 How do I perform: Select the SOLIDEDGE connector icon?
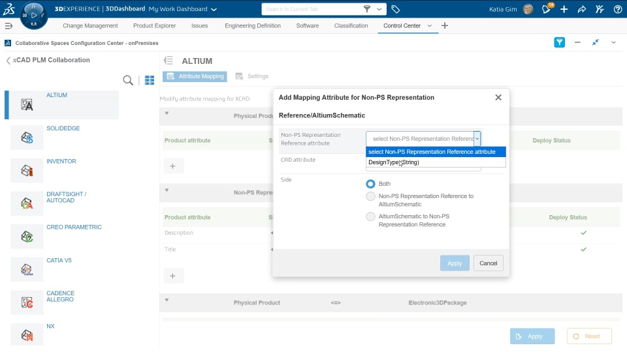point(27,138)
